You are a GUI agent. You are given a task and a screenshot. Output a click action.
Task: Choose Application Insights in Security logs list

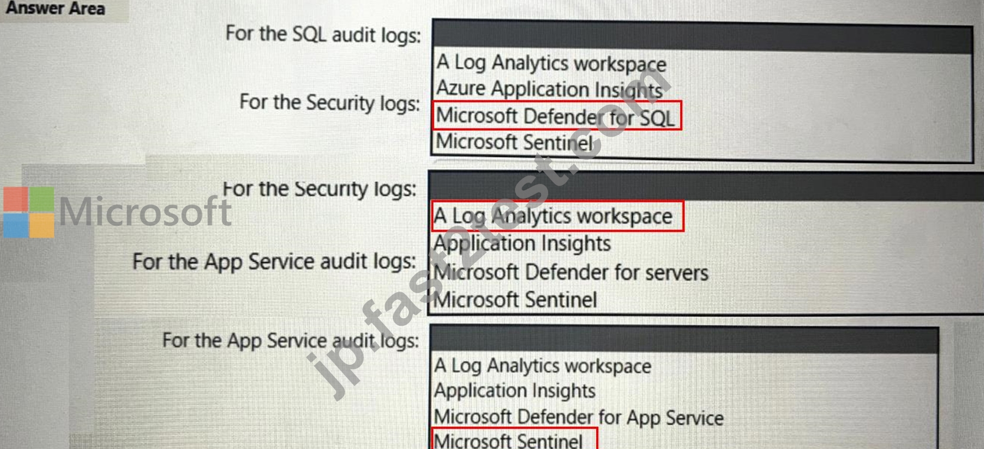pos(522,243)
